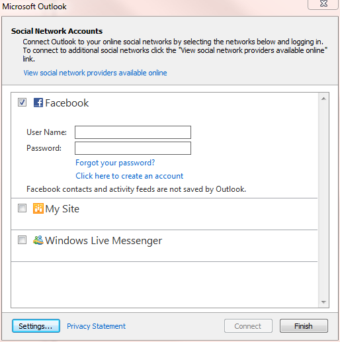
Task: Open Forgot your password link
Action: (x=115, y=163)
